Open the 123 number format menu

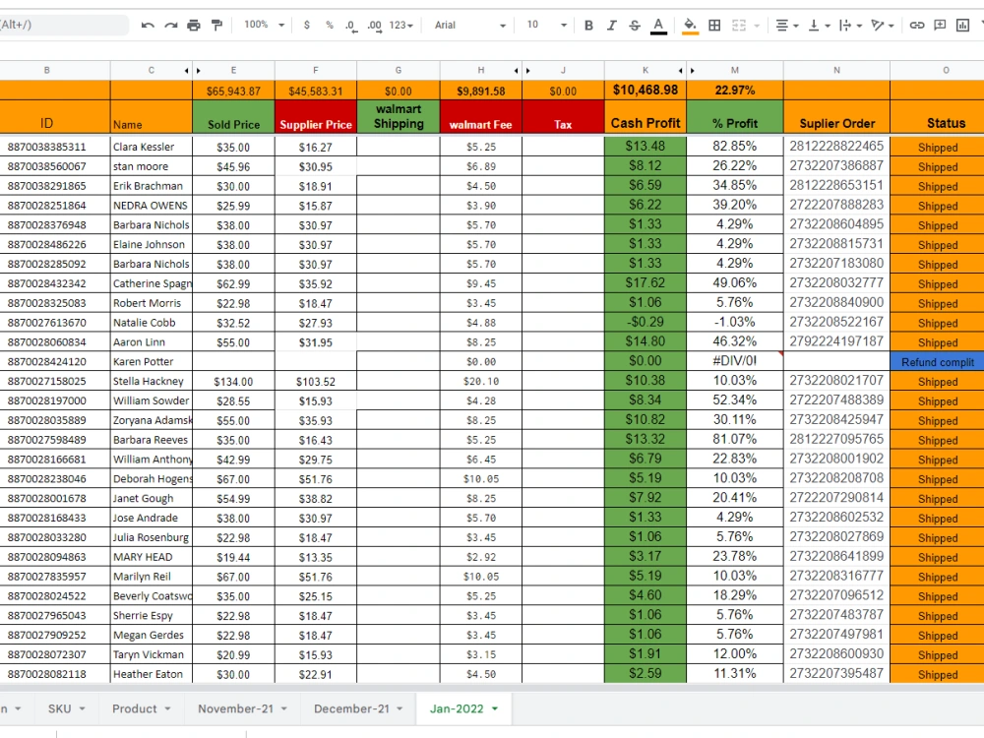(401, 26)
